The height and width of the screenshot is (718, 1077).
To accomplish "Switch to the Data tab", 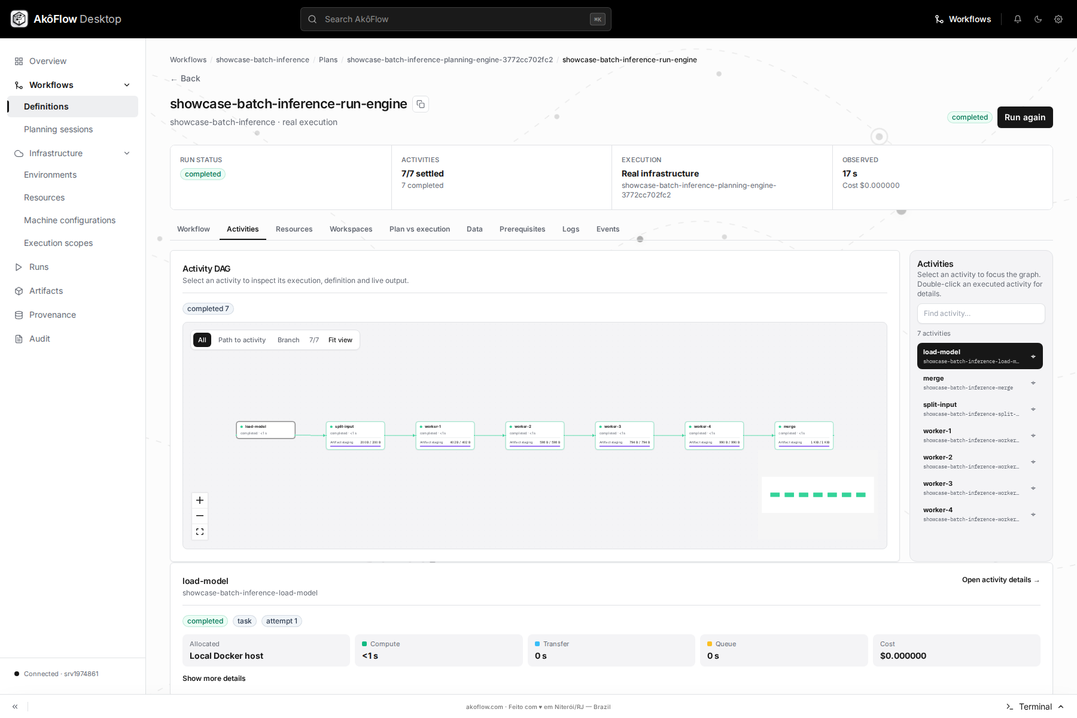I will (474, 229).
